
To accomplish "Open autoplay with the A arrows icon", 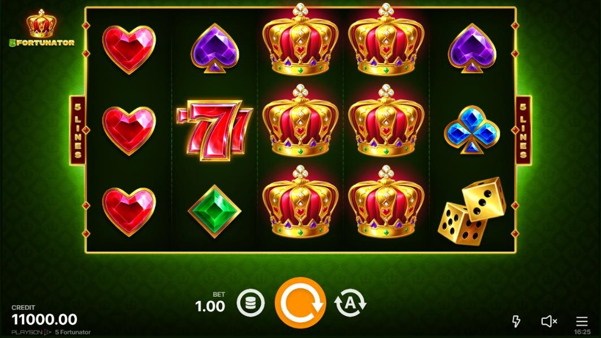I will [350, 303].
